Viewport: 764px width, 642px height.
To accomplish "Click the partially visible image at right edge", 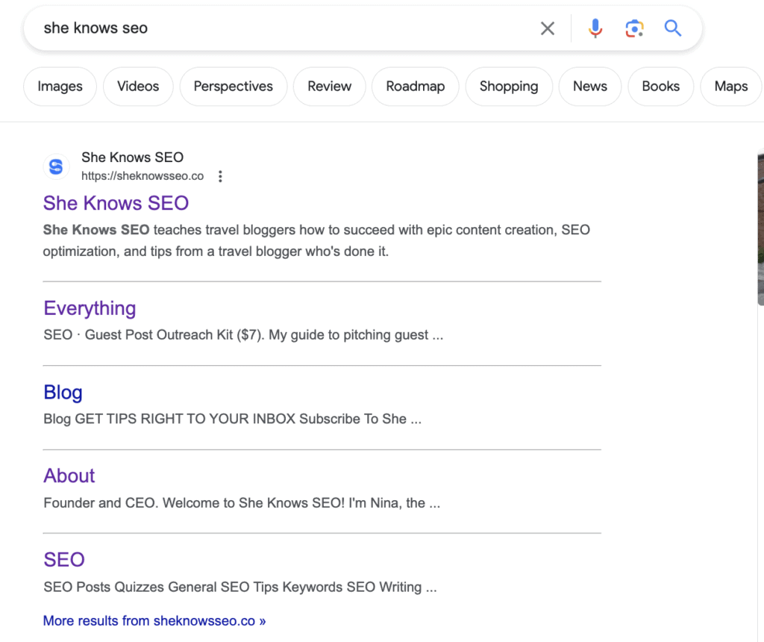I will pos(760,228).
